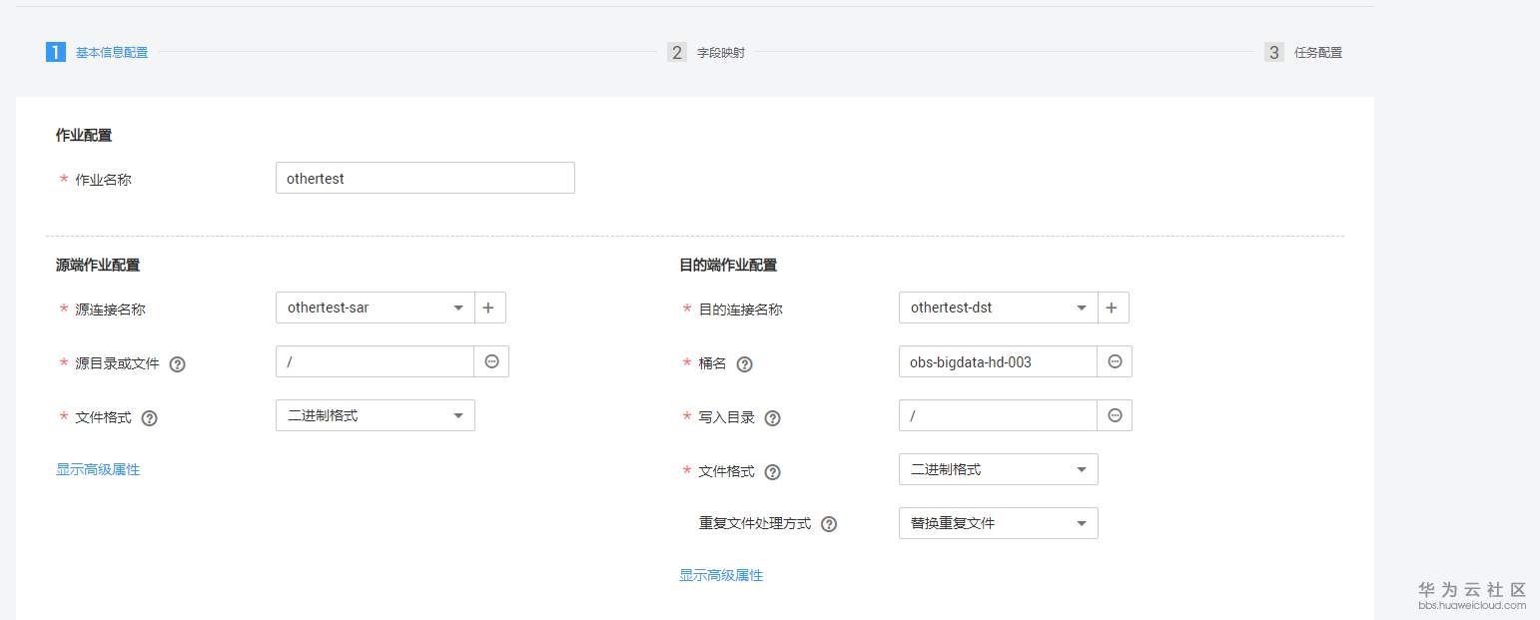Show source advanced attributes link
Image resolution: width=1540 pixels, height=620 pixels.
98,469
